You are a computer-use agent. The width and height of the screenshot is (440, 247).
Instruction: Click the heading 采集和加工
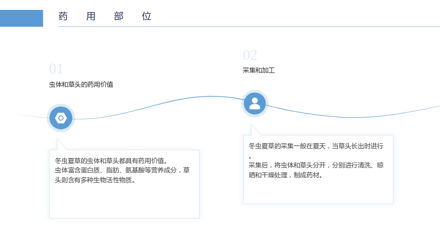point(258,70)
